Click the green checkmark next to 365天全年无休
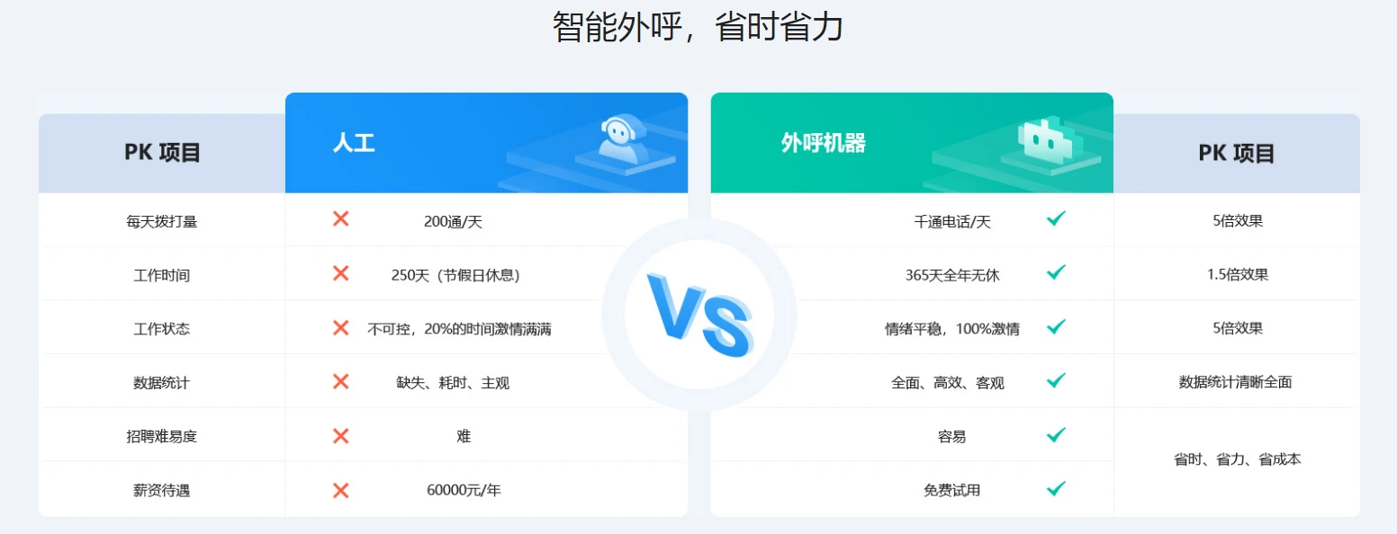Image resolution: width=1397 pixels, height=534 pixels. 1056,272
